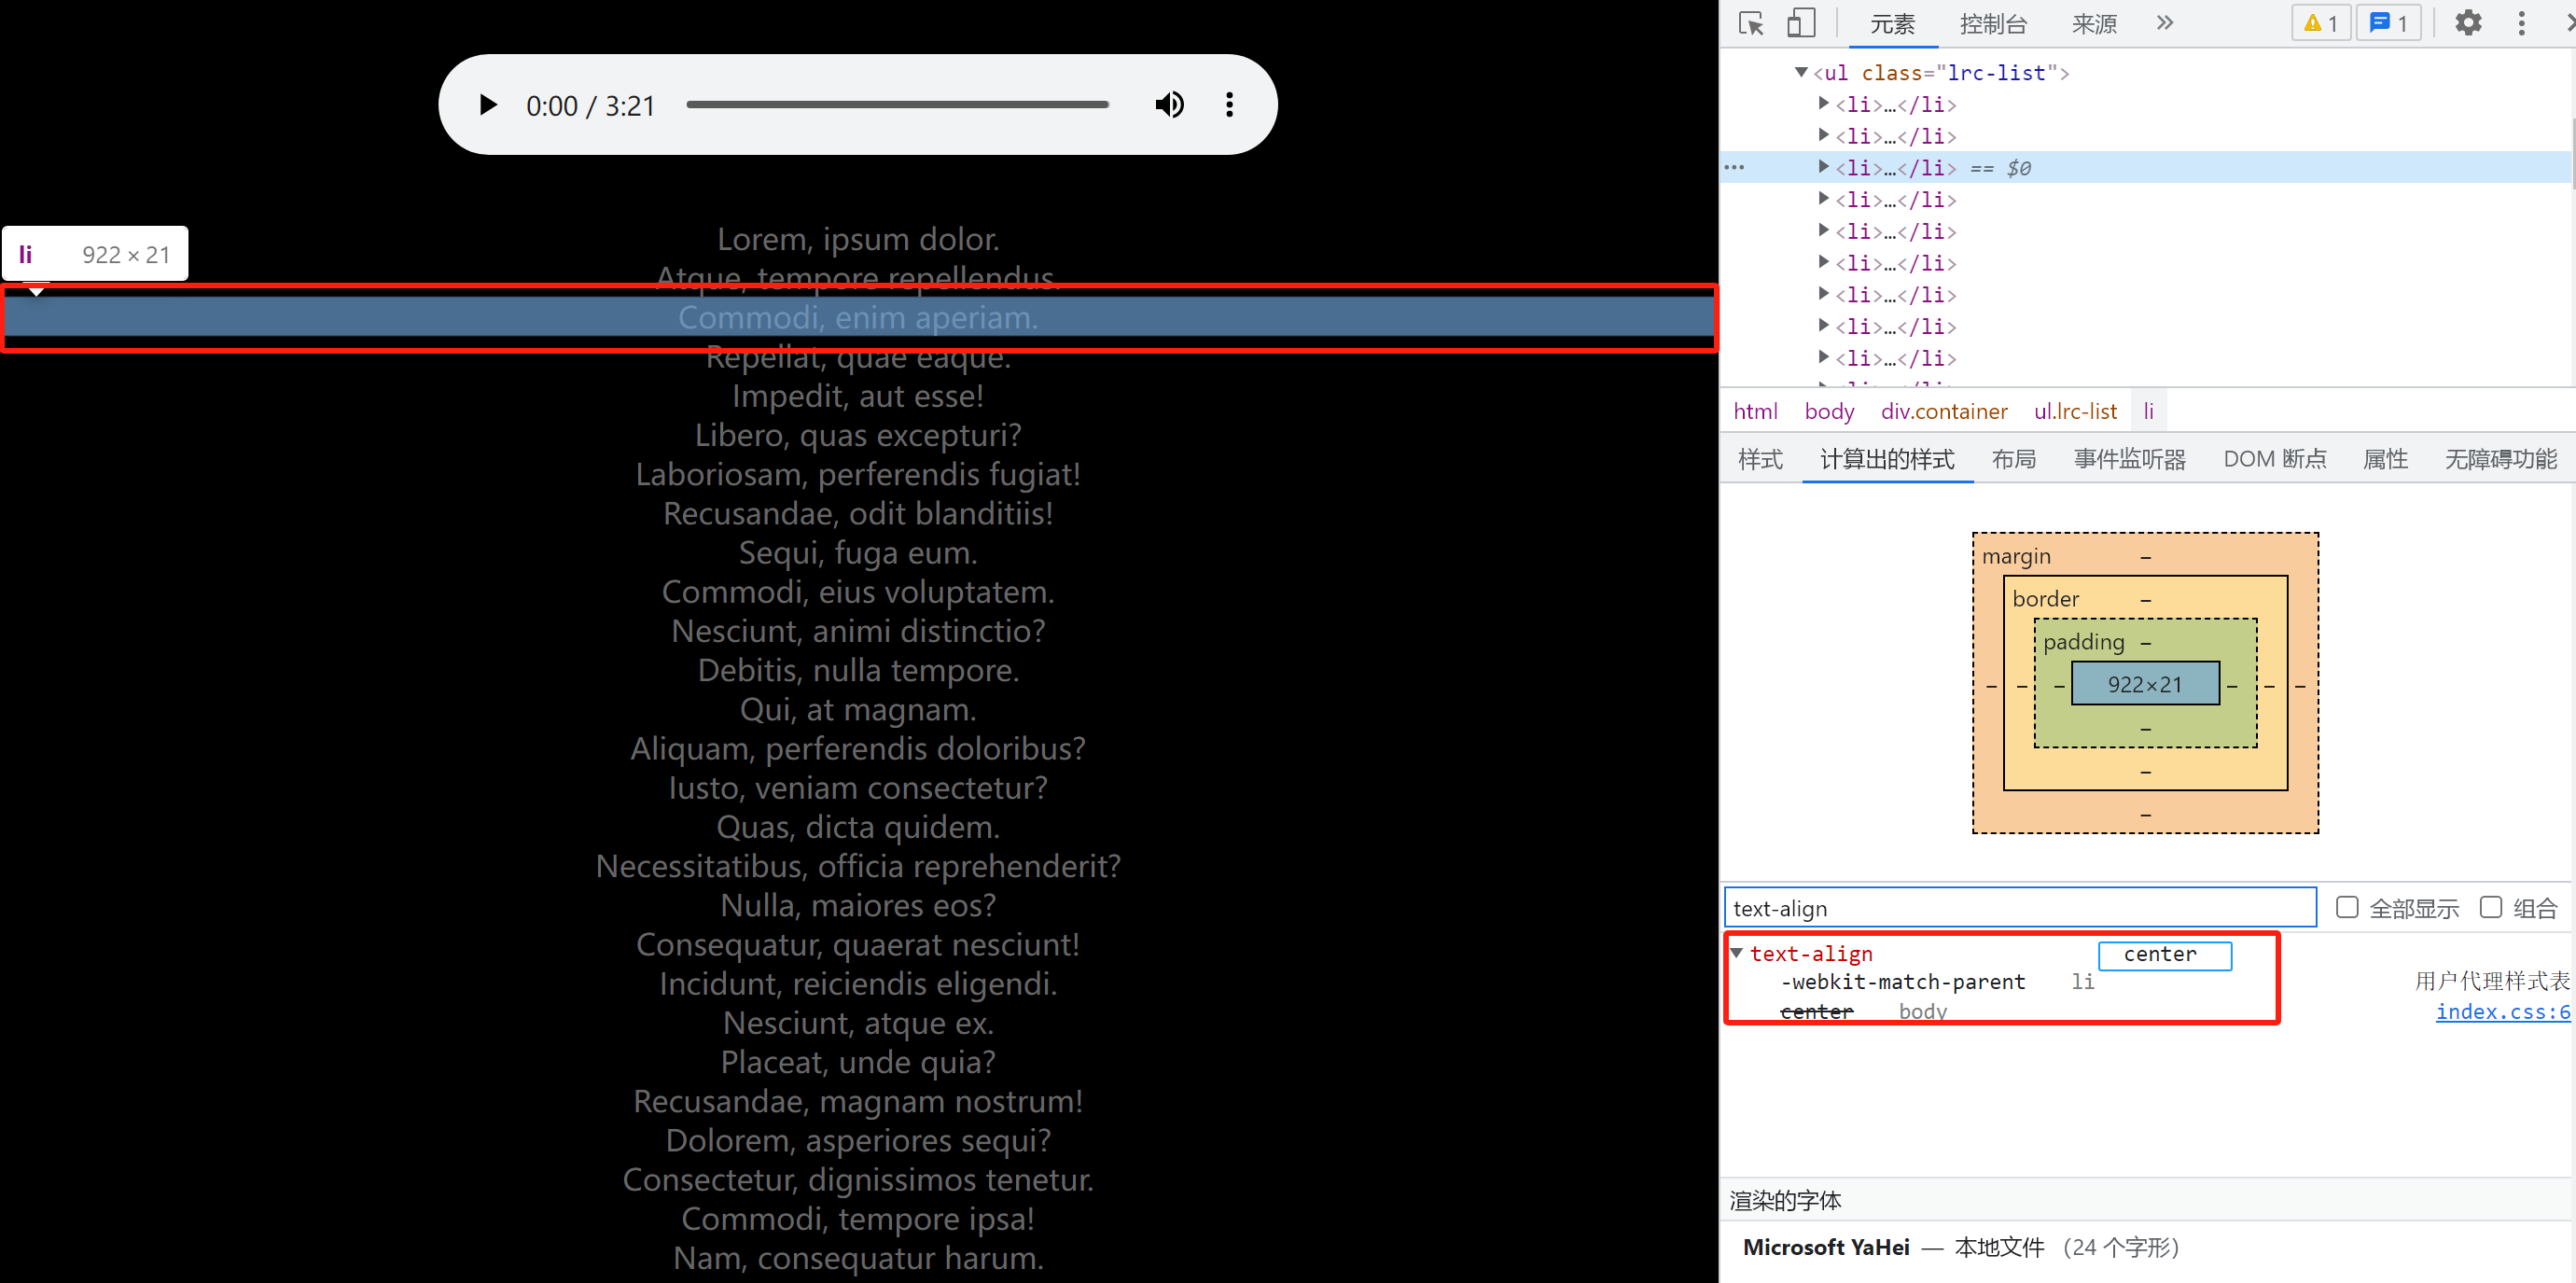Open the 事件监听器 pane tab
The height and width of the screenshot is (1283, 2576).
[x=2130, y=459]
